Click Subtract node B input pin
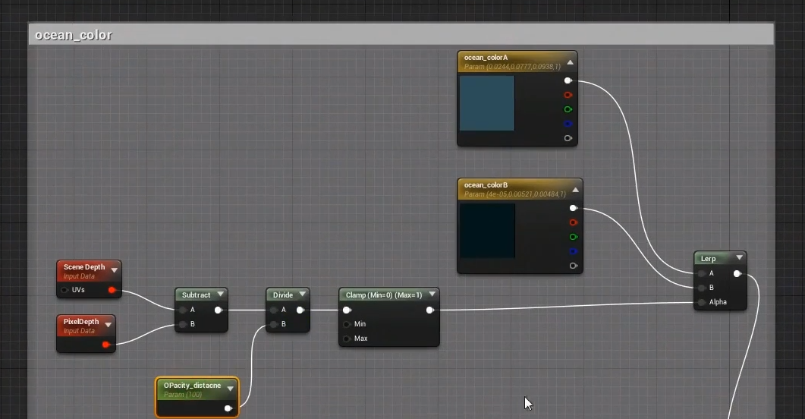The width and height of the screenshot is (805, 419). 183,325
